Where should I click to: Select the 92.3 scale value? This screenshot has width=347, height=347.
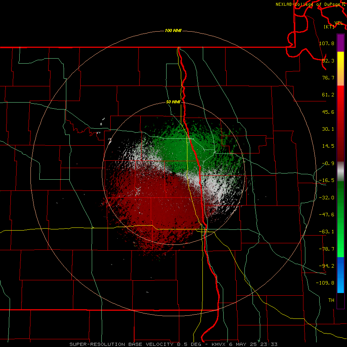[328, 61]
